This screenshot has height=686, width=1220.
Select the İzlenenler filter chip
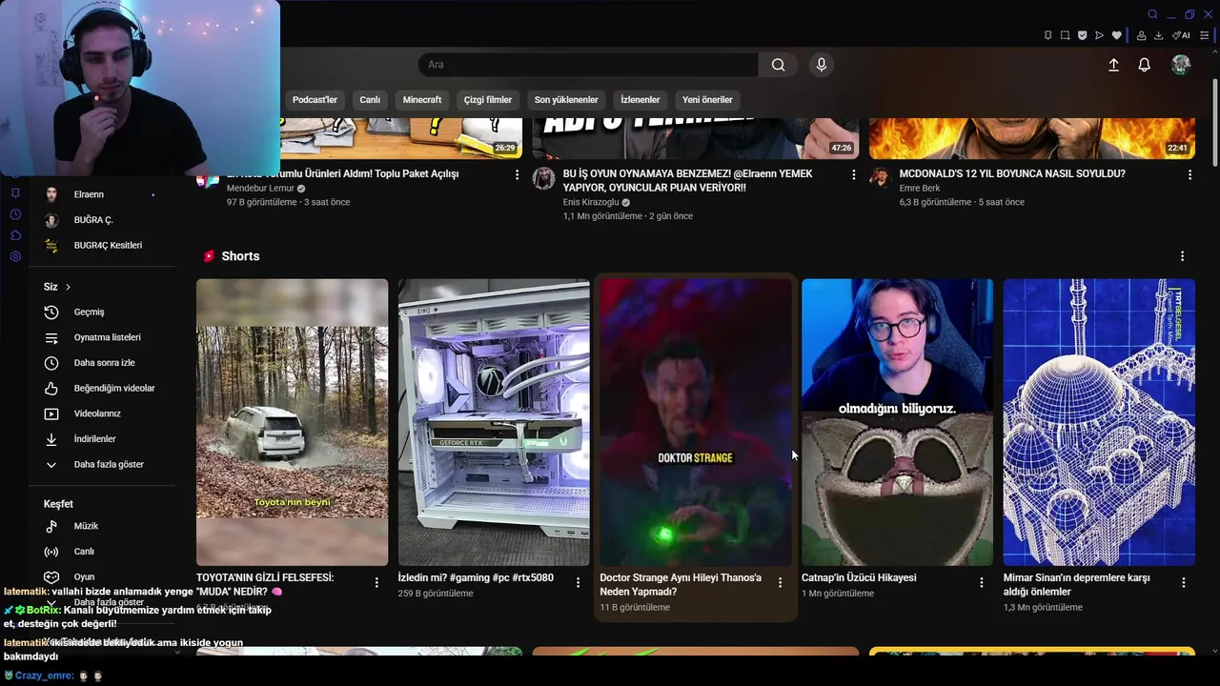click(x=640, y=100)
